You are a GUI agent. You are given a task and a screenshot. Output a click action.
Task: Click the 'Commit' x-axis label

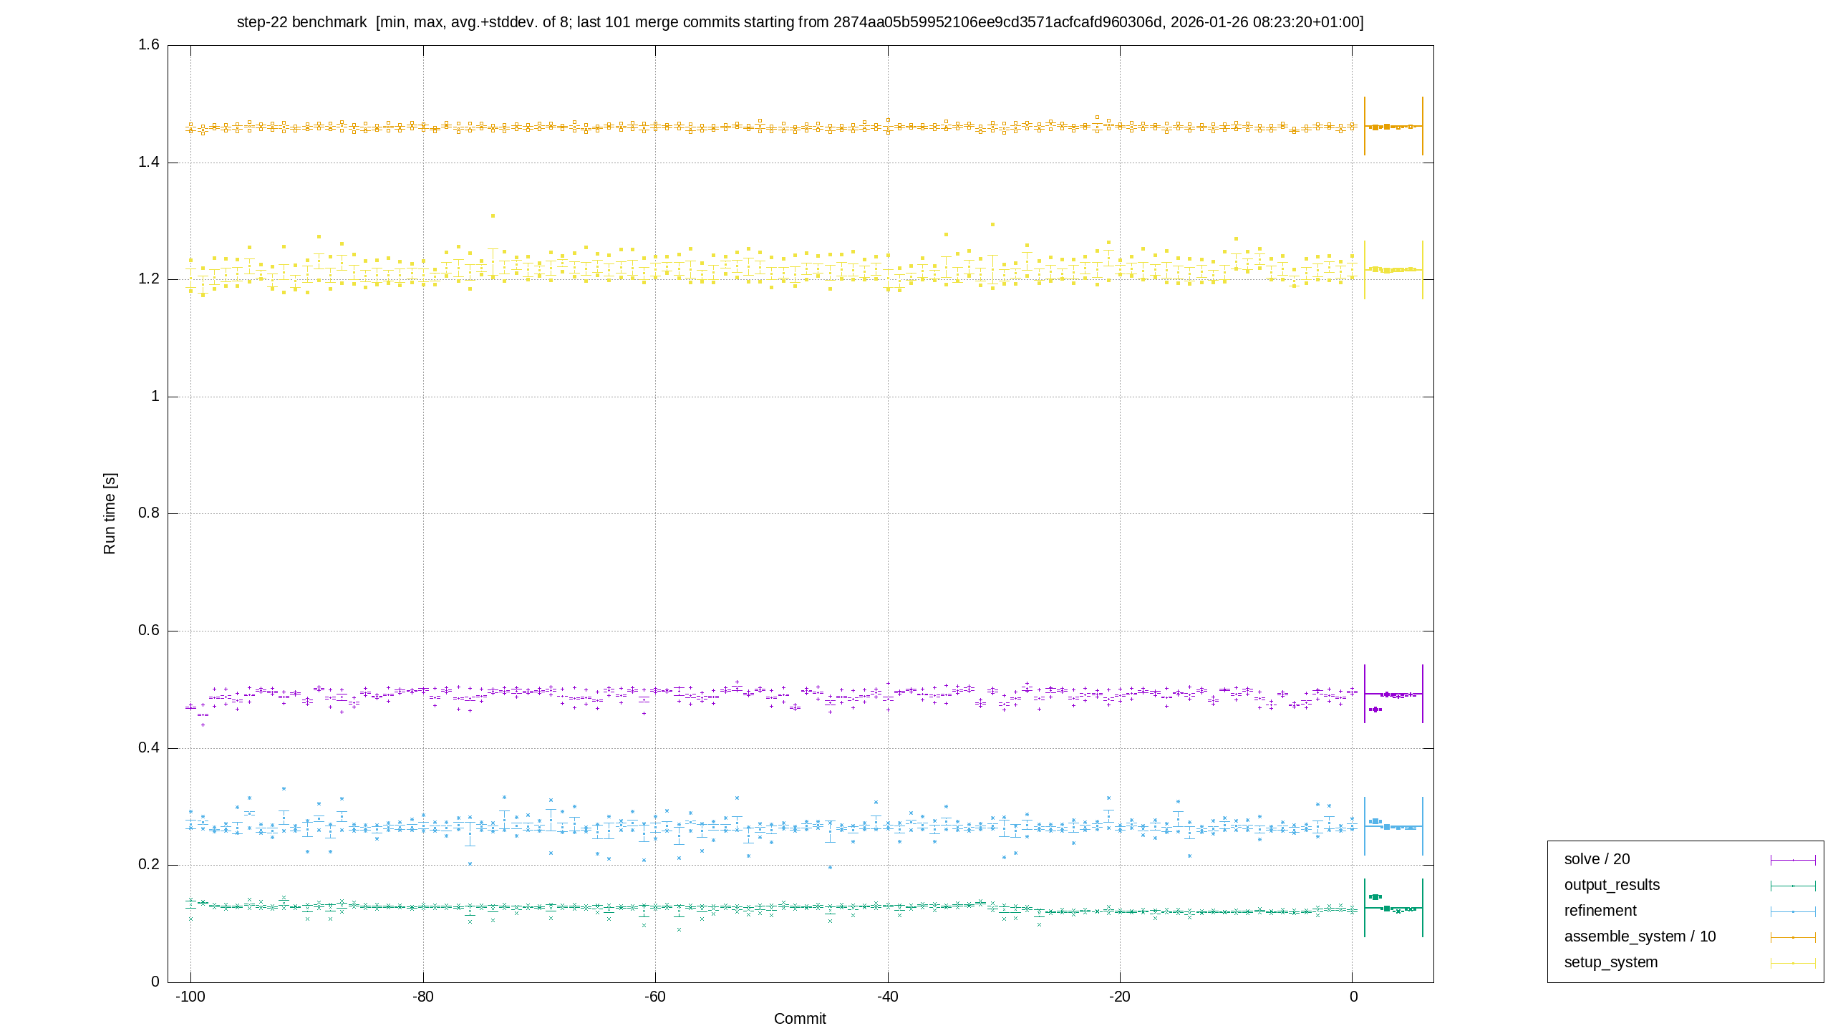tap(800, 1019)
